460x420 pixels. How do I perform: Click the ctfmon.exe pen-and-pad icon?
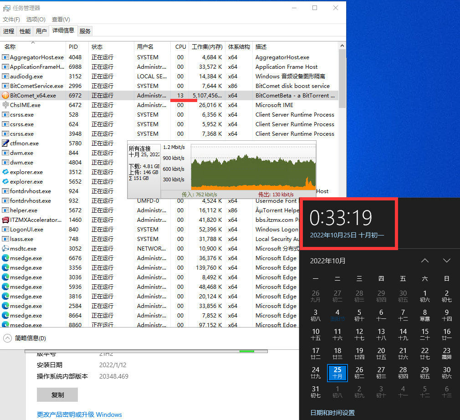click(x=5, y=143)
